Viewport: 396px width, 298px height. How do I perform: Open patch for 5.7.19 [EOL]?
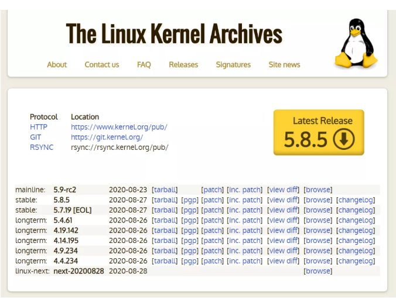pyautogui.click(x=213, y=210)
